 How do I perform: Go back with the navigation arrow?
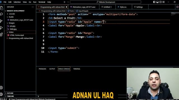pos(65,2)
